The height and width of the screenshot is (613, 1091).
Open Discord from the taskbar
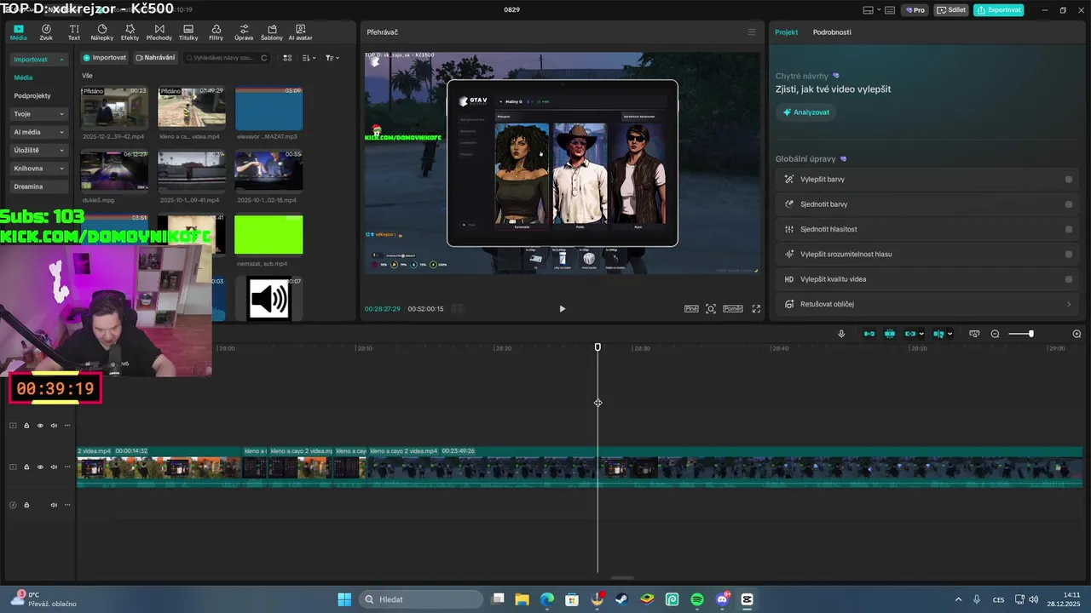[723, 599]
